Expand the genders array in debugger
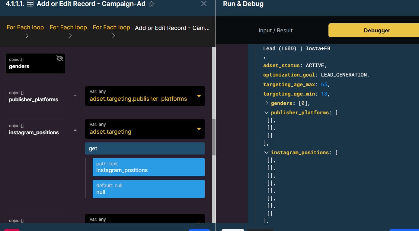419x231 pixels. 267,103
